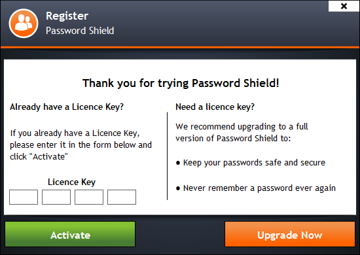The width and height of the screenshot is (360, 255).
Task: Click the 'Thank you for trying' headline
Action: click(x=181, y=83)
